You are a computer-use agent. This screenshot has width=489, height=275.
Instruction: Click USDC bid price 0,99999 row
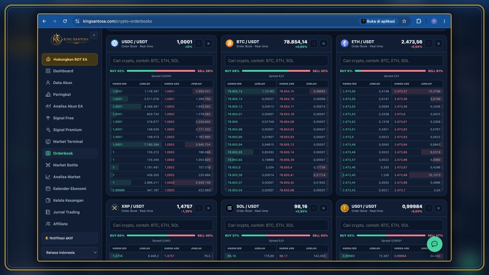tap(135, 190)
